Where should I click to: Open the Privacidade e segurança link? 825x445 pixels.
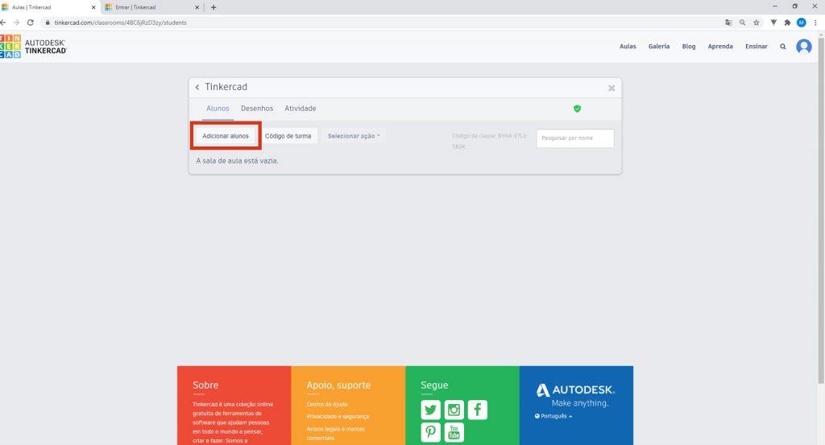(338, 417)
